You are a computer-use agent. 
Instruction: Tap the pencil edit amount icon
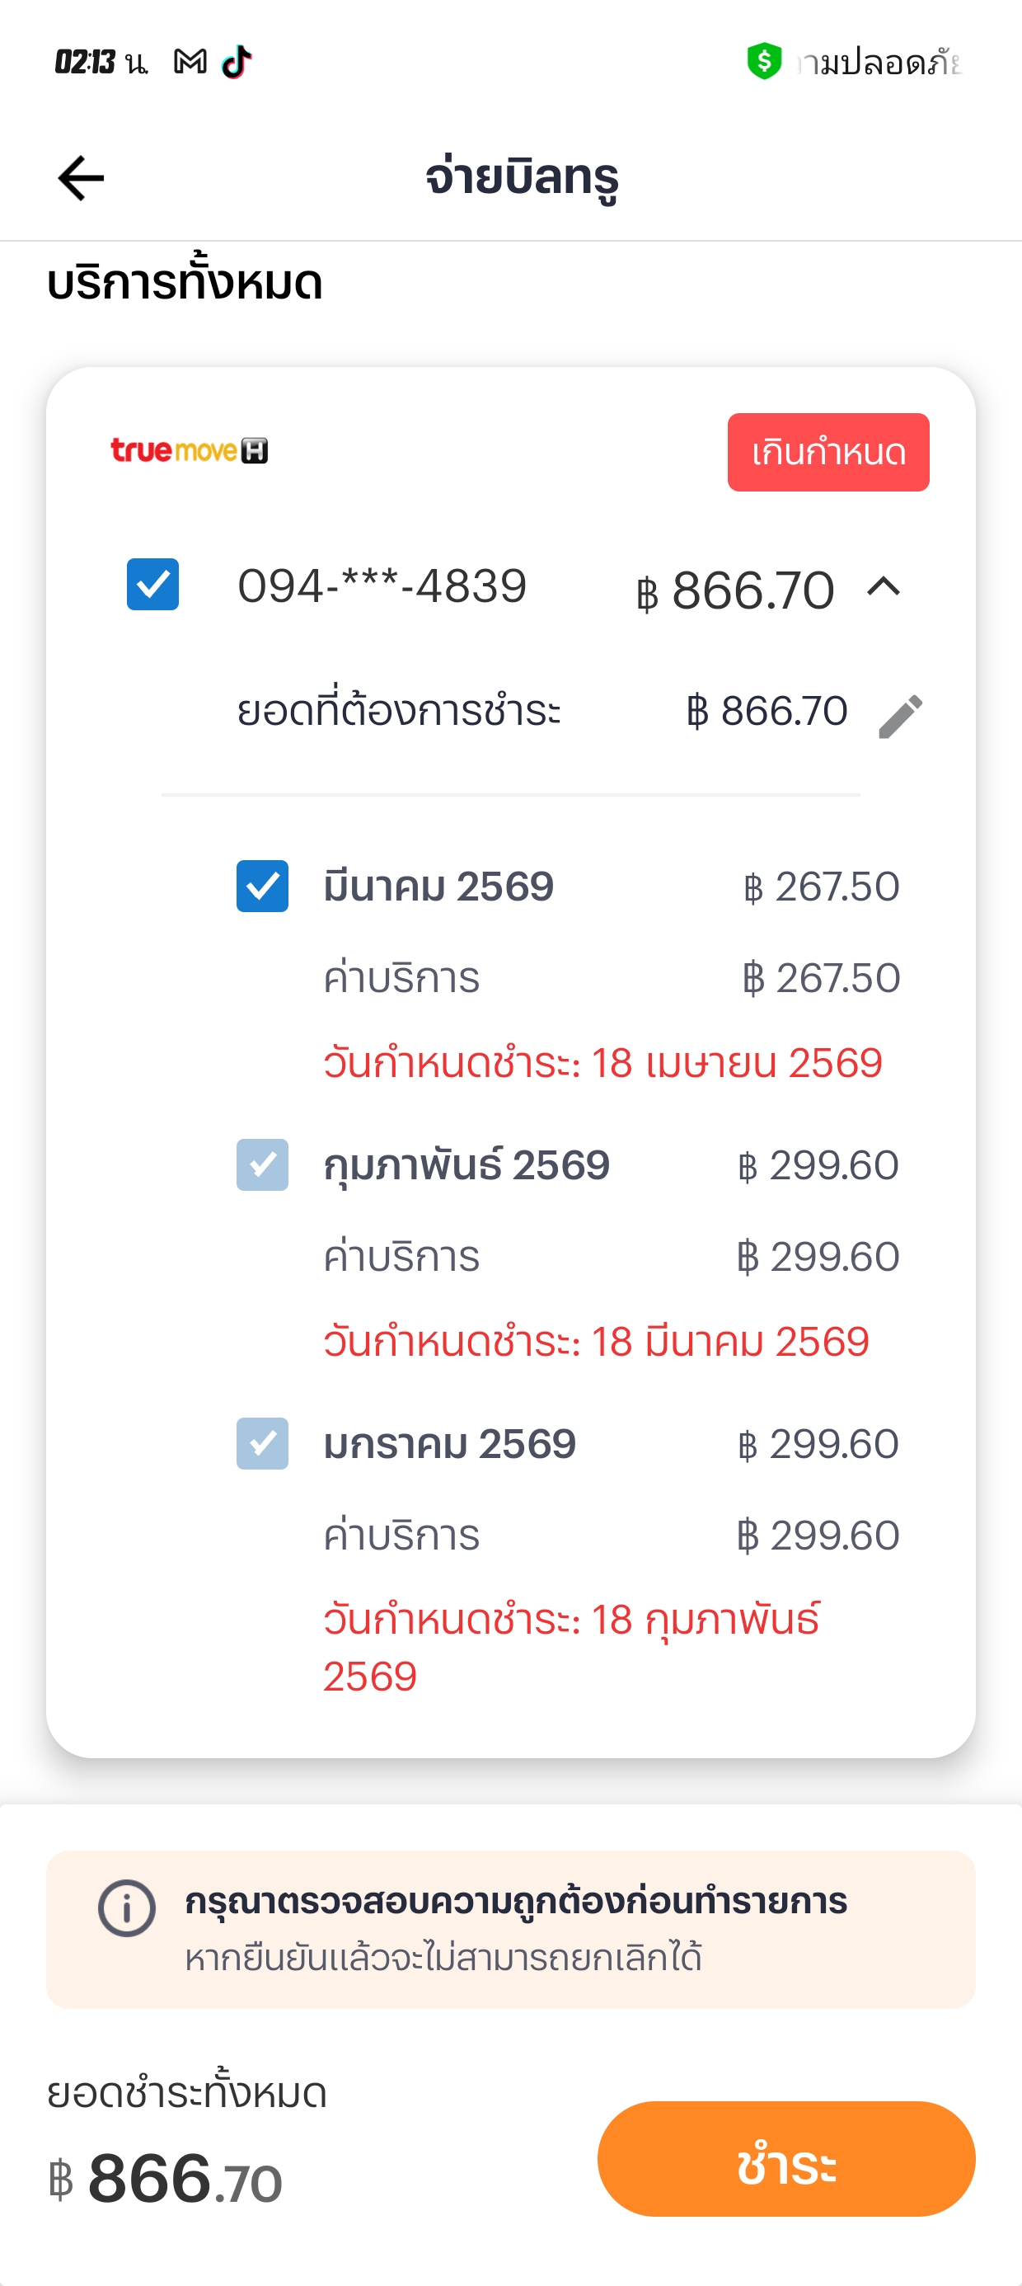(901, 715)
